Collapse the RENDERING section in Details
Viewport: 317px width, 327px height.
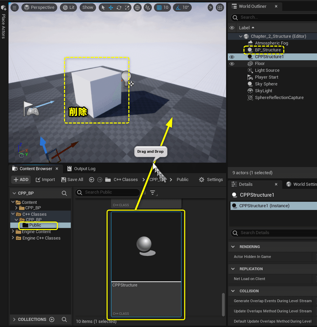point(233,247)
